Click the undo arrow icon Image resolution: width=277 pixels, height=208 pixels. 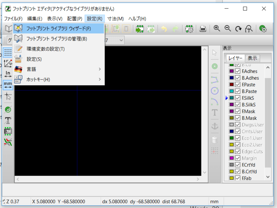click(164, 29)
